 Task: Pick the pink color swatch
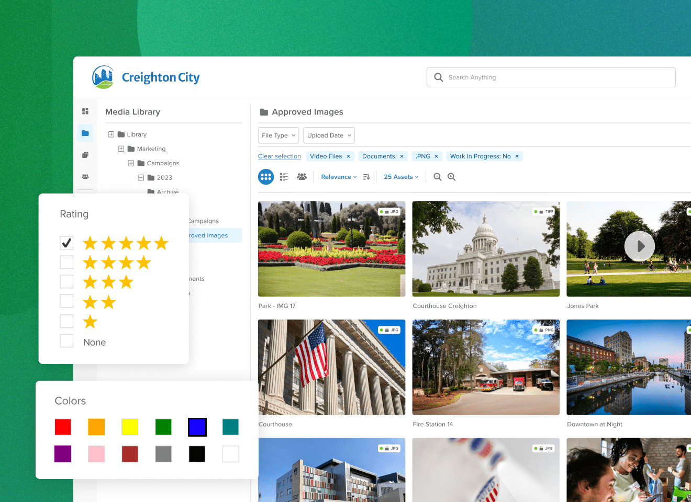[x=96, y=454]
